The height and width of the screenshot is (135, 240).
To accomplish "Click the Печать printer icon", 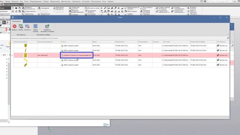I will pyautogui.click(x=21, y=27).
